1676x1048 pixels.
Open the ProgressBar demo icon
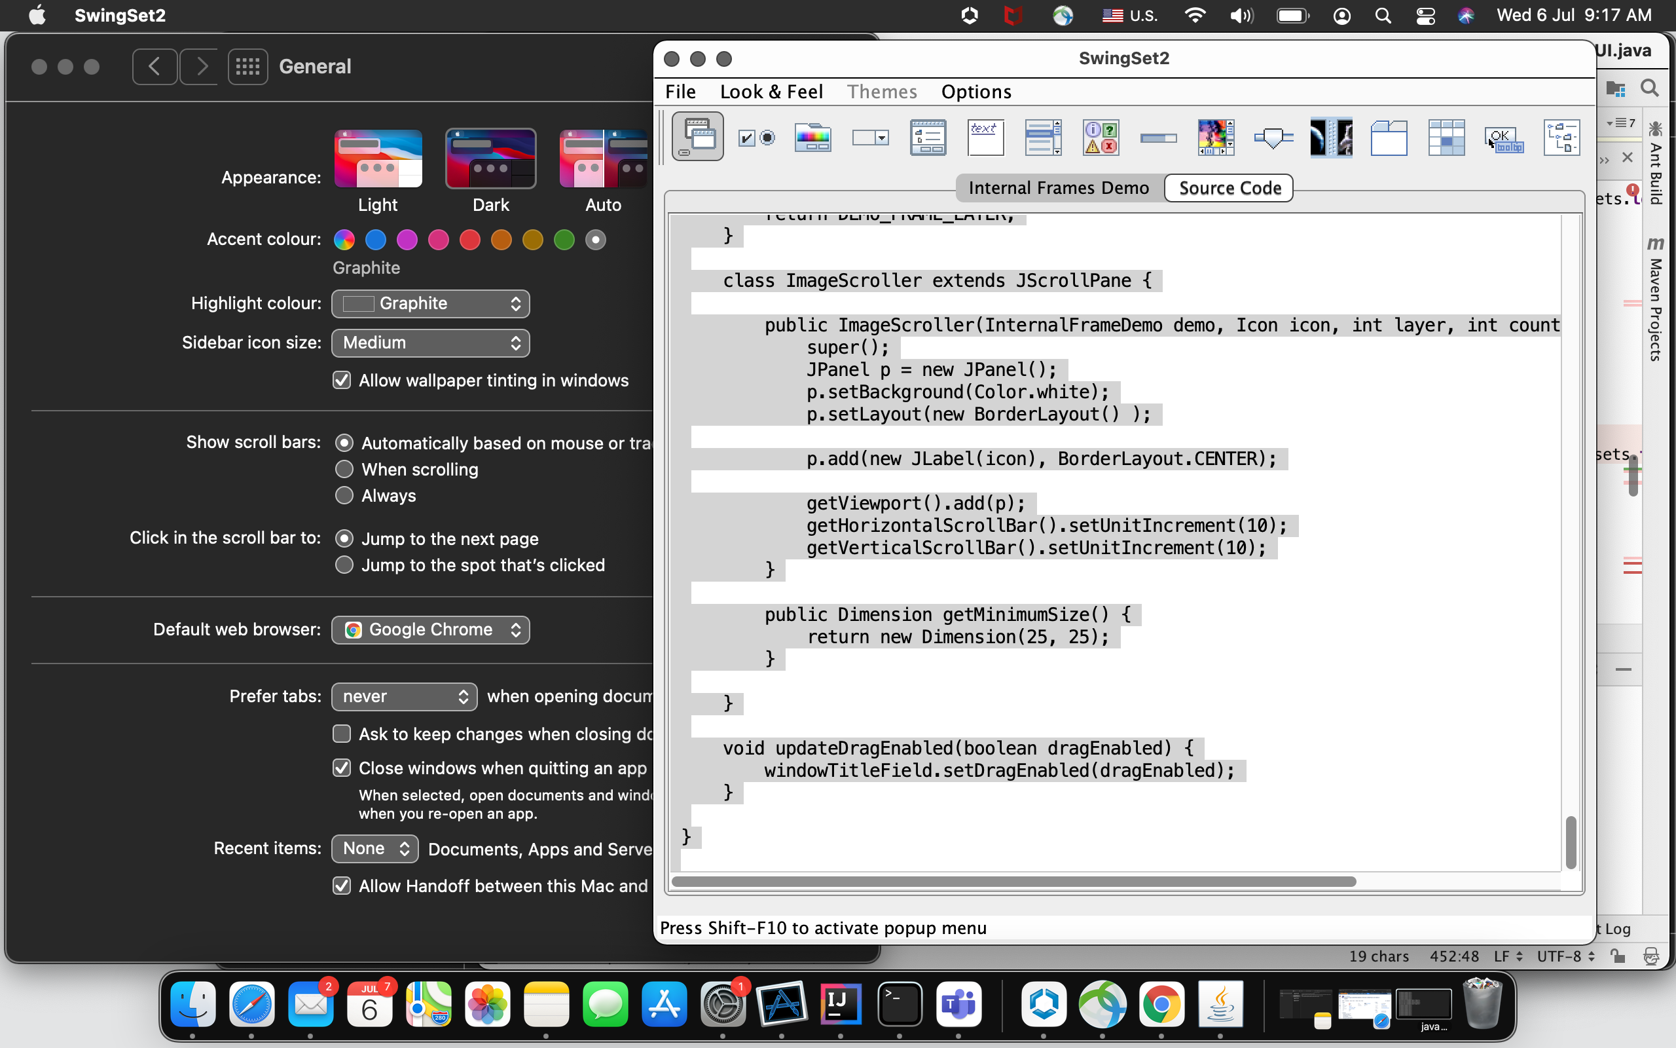point(1158,138)
